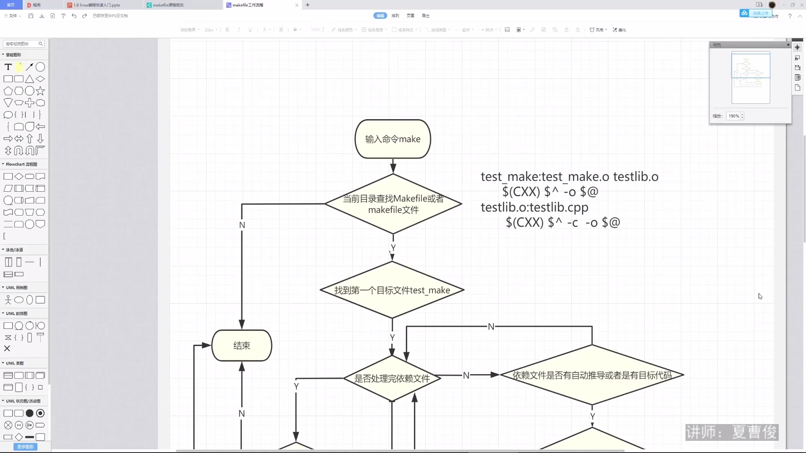806x453 pixels.
Task: Click the format painter icon
Action: pos(63,16)
